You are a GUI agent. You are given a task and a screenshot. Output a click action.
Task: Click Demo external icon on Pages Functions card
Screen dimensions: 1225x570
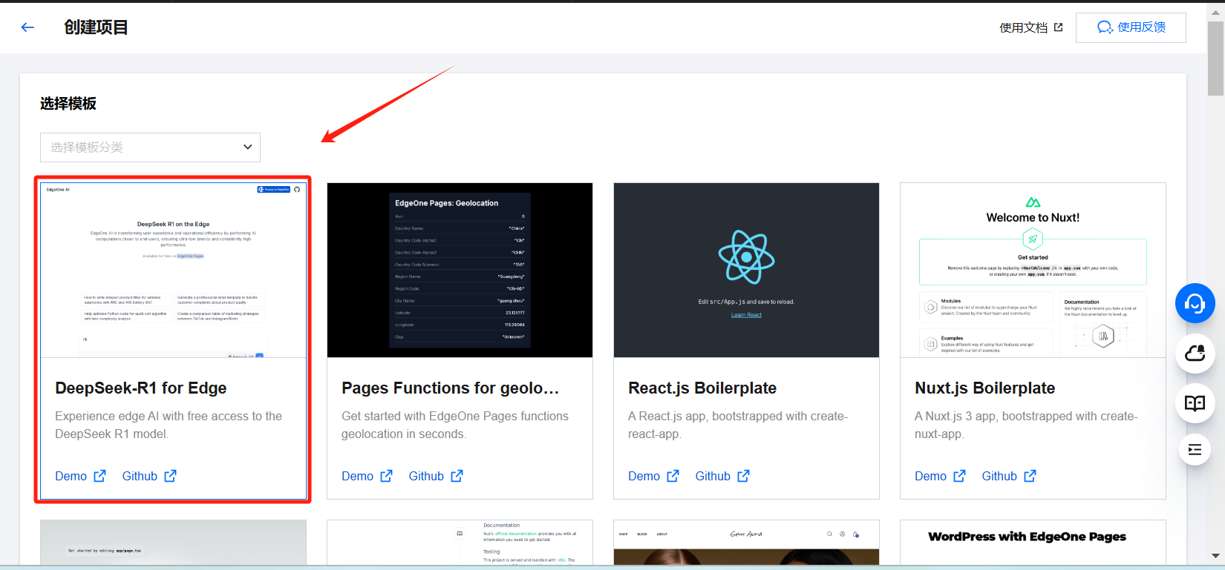pyautogui.click(x=386, y=476)
